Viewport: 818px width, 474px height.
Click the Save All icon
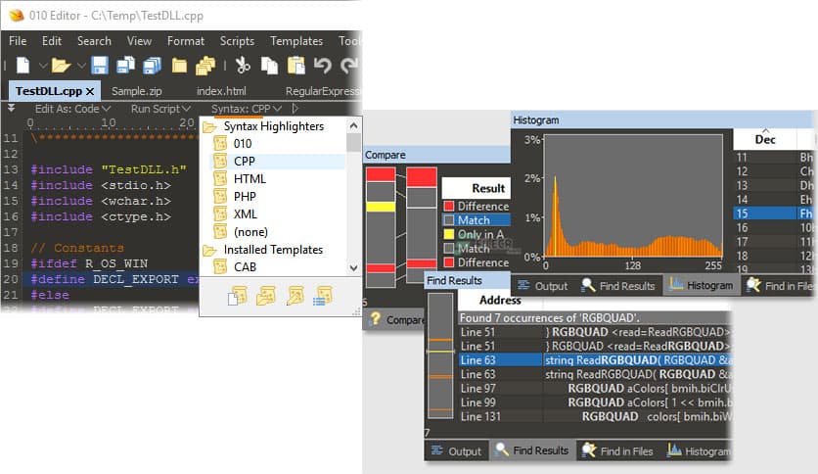(153, 66)
